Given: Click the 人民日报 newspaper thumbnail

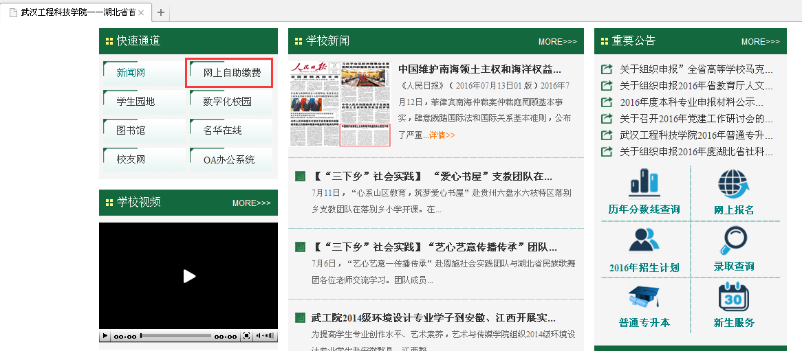Looking at the screenshot, I should [x=339, y=103].
